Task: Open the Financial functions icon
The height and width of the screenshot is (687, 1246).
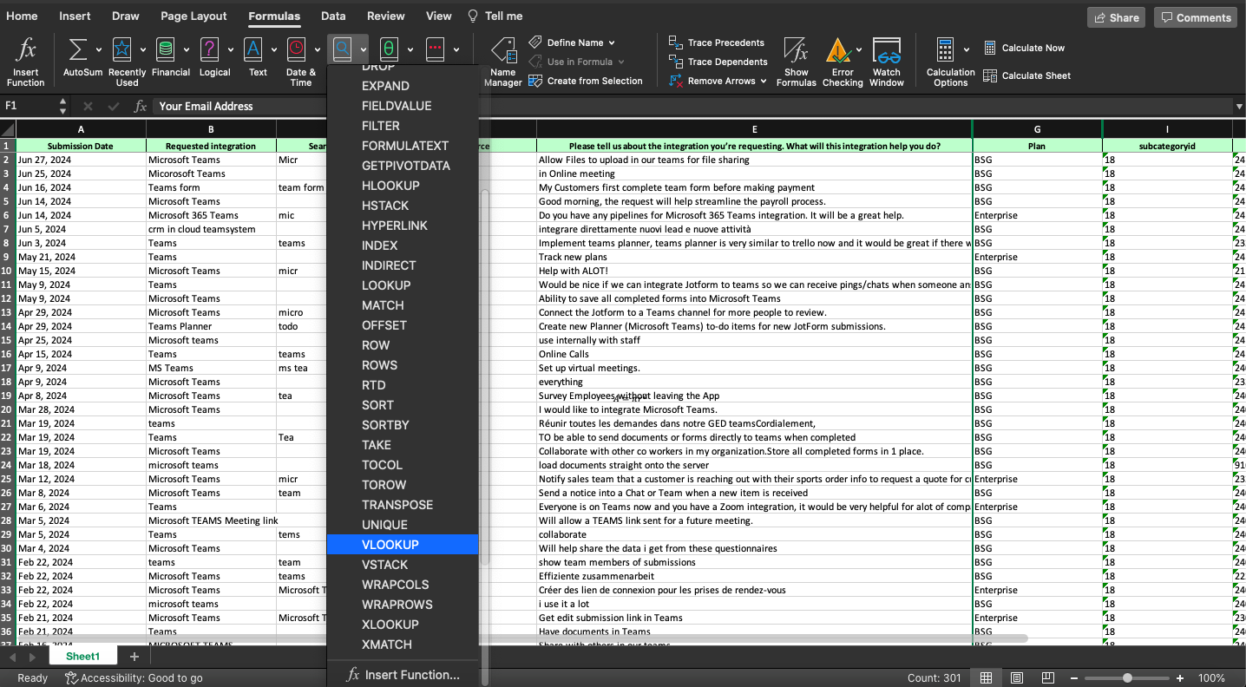Action: click(x=166, y=50)
